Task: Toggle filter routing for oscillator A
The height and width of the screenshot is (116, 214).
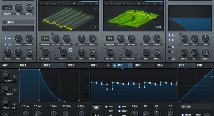Action: tap(169, 35)
